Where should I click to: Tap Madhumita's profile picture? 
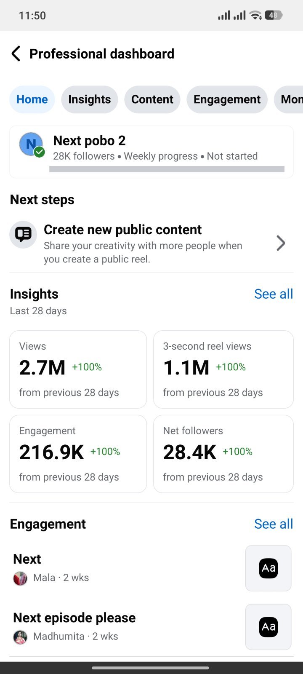coord(20,637)
